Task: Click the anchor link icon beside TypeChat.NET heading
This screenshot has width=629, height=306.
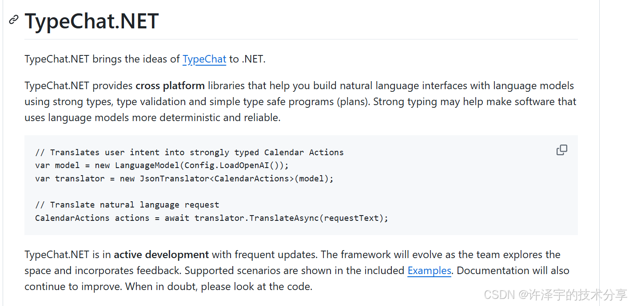Action: pyautogui.click(x=14, y=20)
